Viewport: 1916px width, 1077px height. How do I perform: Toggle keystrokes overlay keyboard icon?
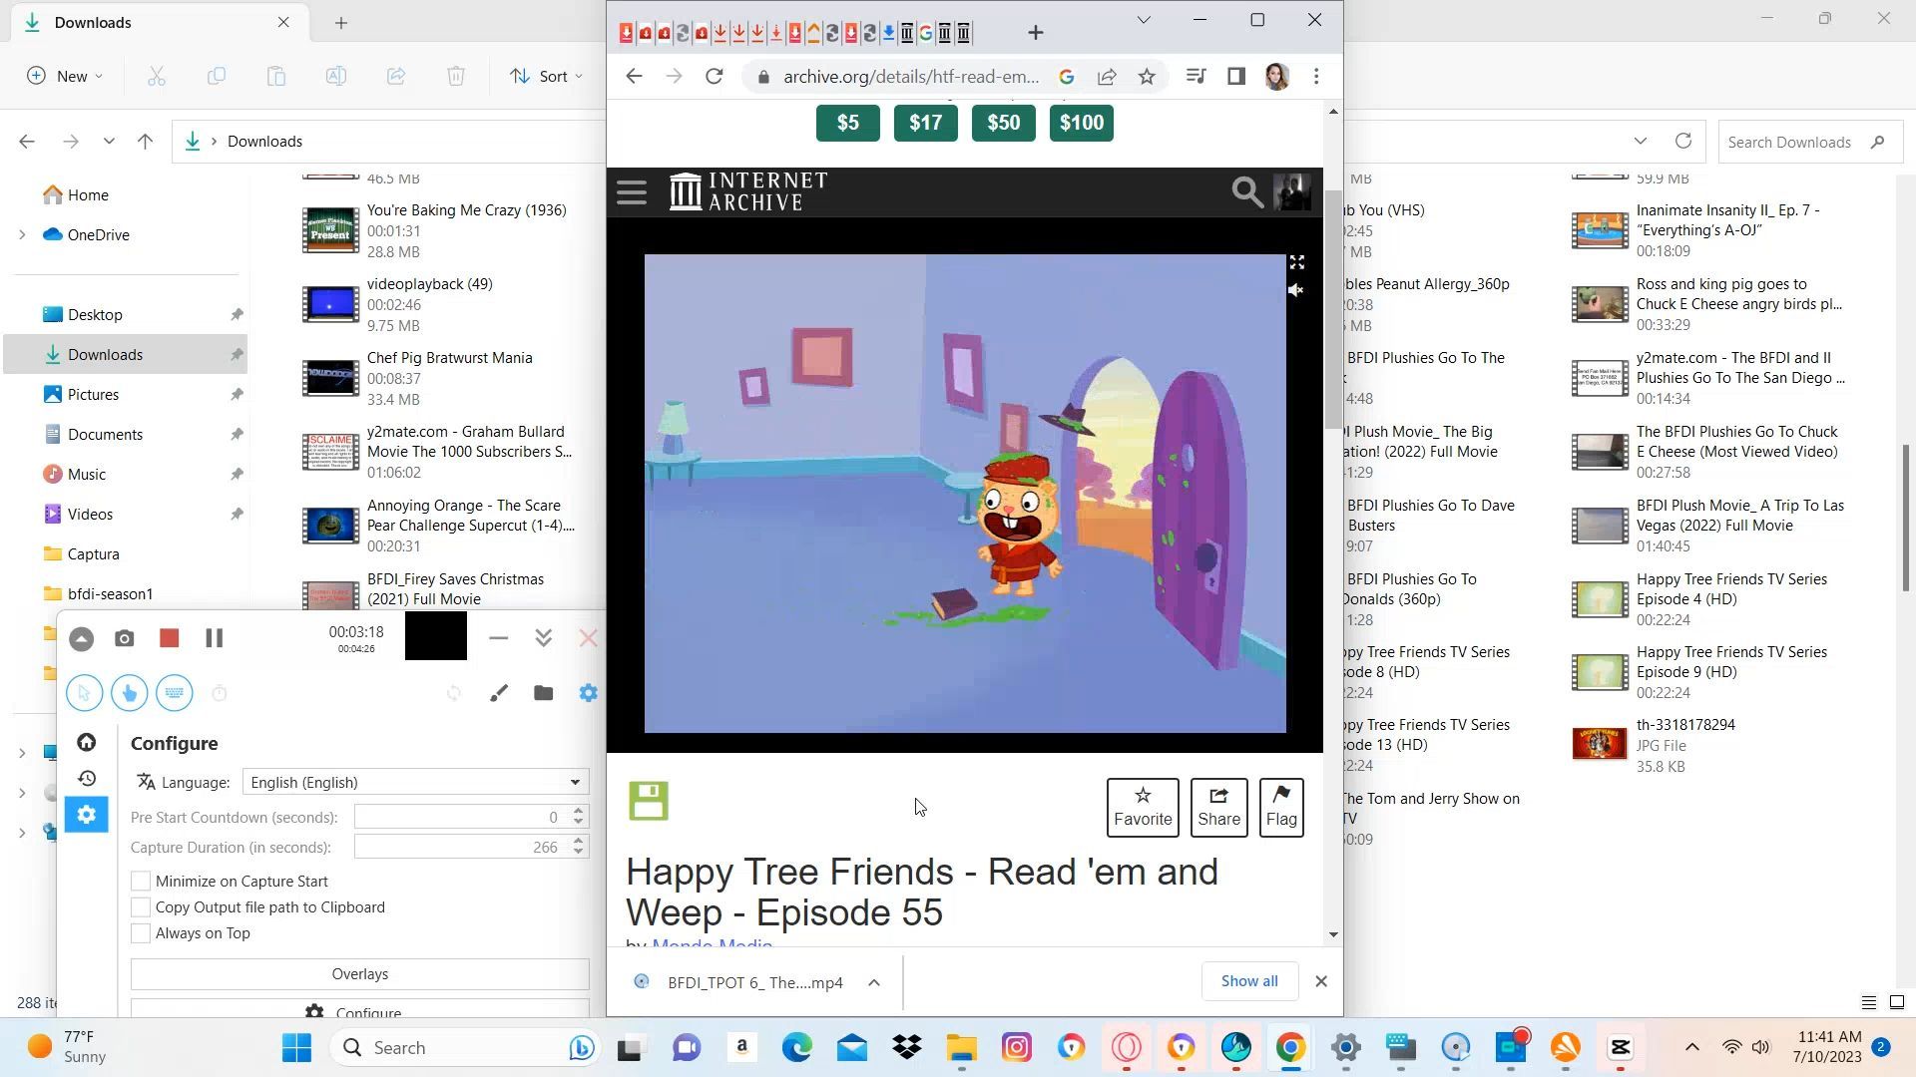tap(175, 693)
